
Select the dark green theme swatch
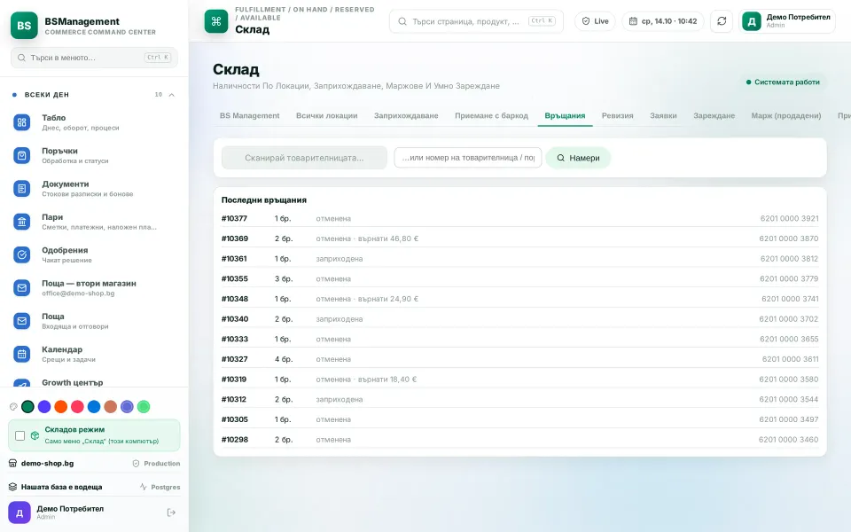(27, 407)
